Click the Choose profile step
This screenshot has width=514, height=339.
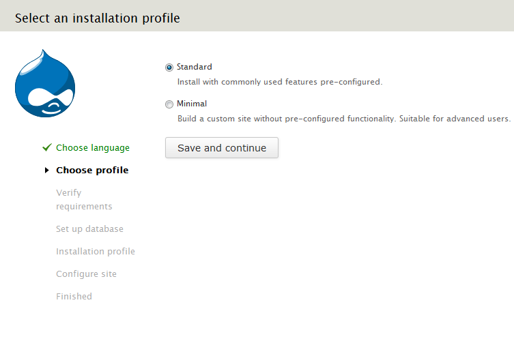pos(92,170)
